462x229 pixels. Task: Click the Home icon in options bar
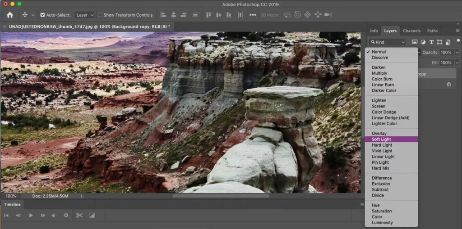click(9, 15)
